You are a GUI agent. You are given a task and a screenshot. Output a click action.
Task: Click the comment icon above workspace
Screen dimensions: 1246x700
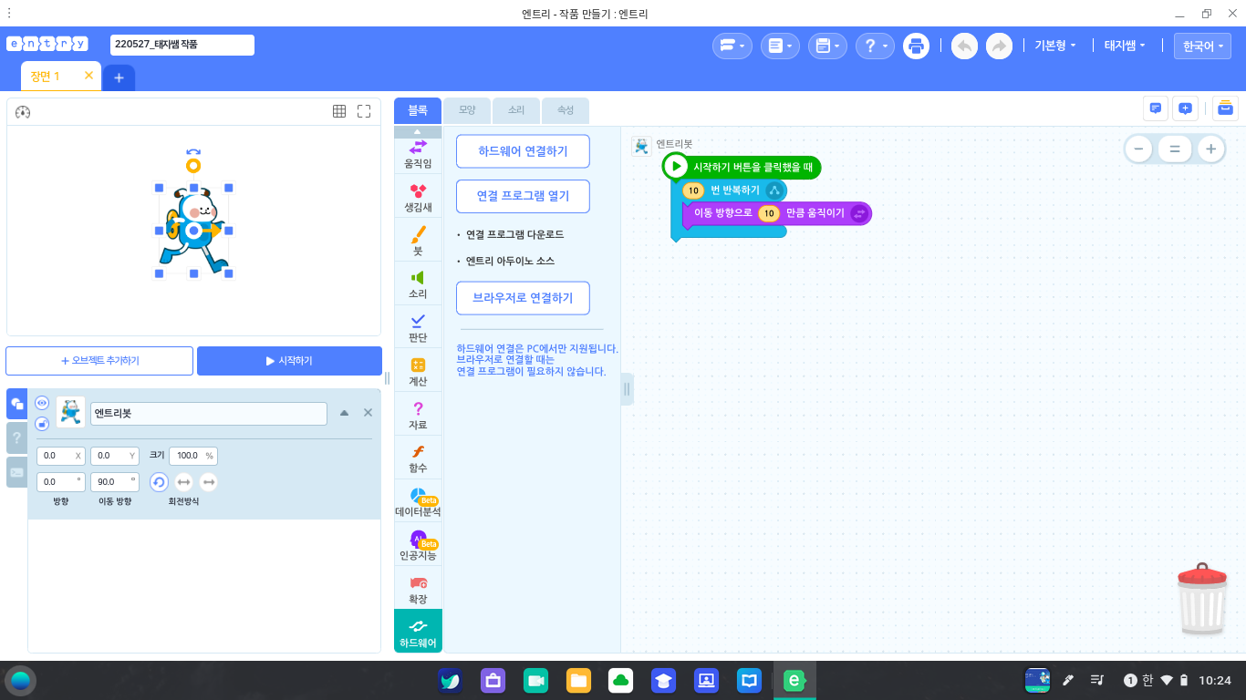click(1156, 108)
